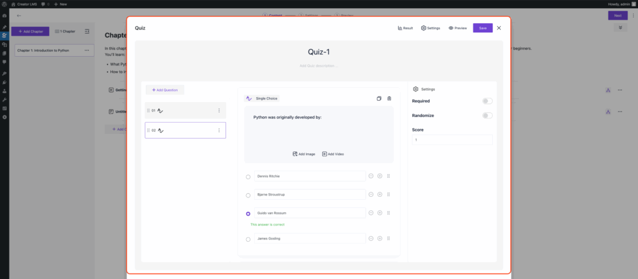Viewport: 638px width, 279px height.
Task: Mark James Gosling as the correct answer
Action: point(248,239)
